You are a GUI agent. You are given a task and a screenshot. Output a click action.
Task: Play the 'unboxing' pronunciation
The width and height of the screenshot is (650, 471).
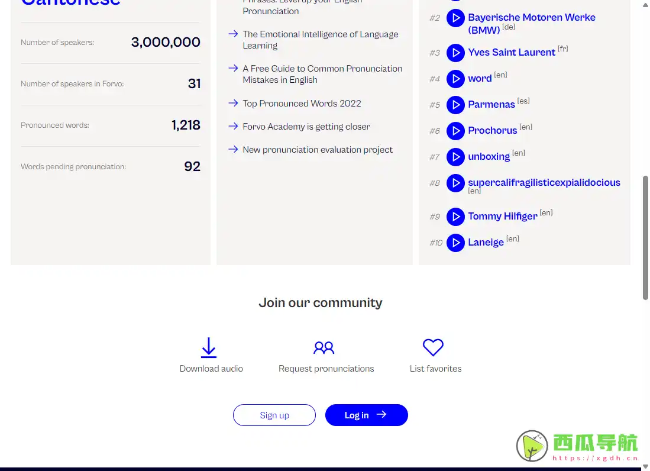[455, 157]
